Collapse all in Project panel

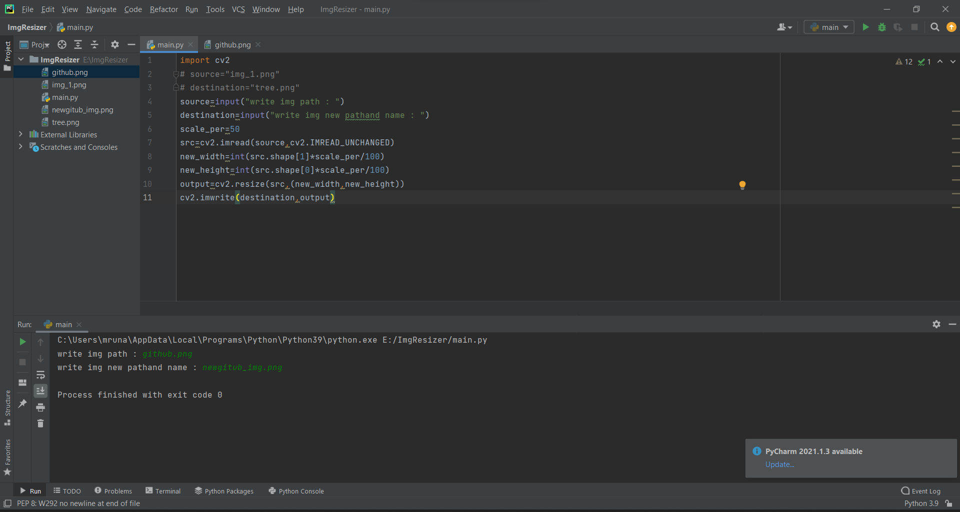click(x=94, y=44)
